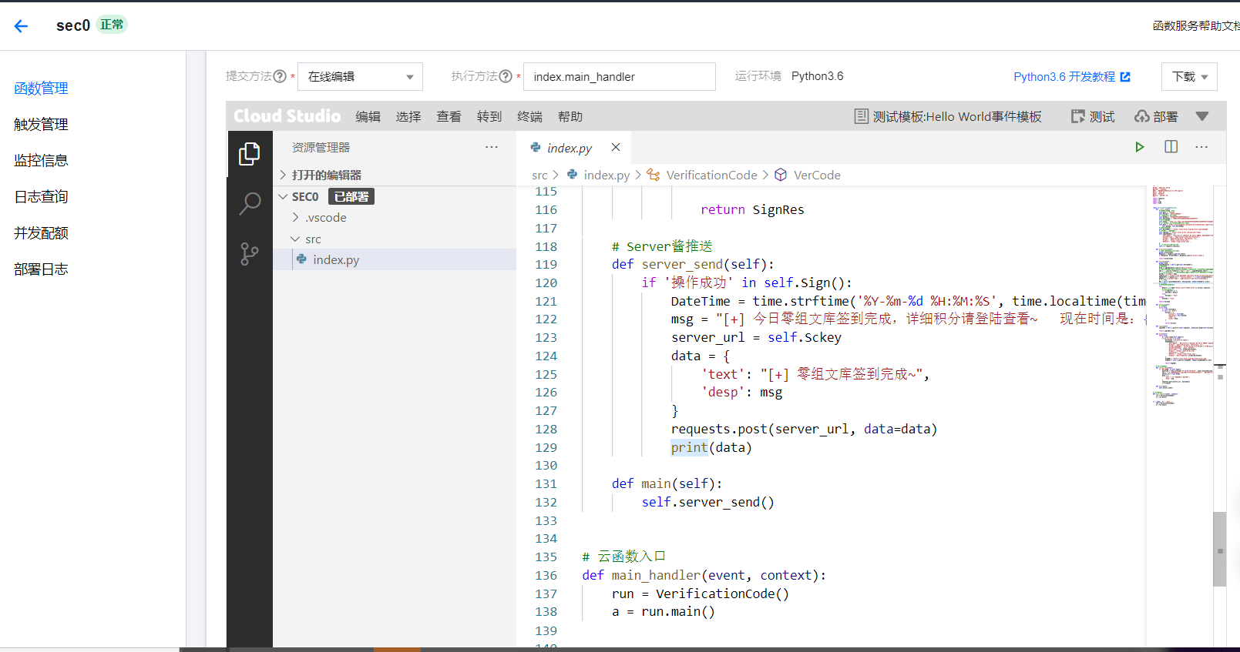Viewport: 1240px width, 652px height.
Task: Click the help icon next to 提交方法
Action: [280, 76]
